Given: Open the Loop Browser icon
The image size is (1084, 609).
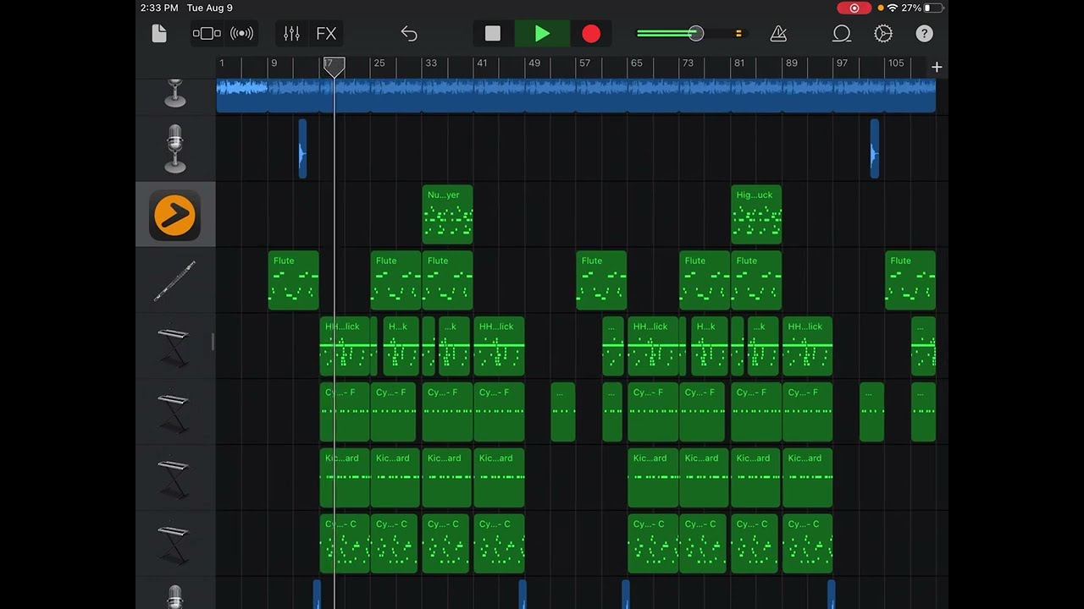Looking at the screenshot, I should click(x=842, y=34).
